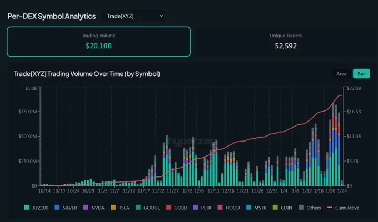
Task: Click the $16.5B right axis label
Action: pyautogui.click(x=354, y=112)
